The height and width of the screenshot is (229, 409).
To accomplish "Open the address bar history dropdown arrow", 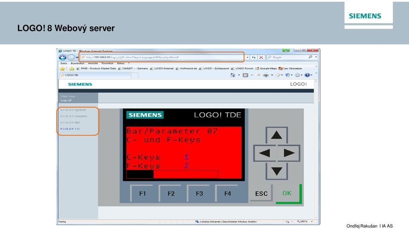I will pos(248,57).
